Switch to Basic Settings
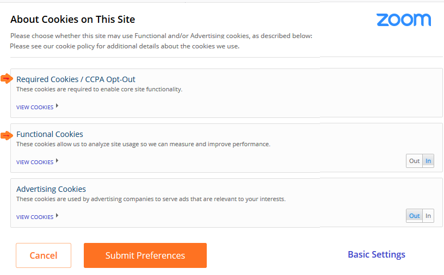Image resolution: width=444 pixels, height=275 pixels. (x=377, y=254)
